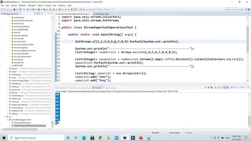Open dropdown arrow next to New icon
This screenshot has width=251, height=141.
pyautogui.click(x=5, y=9)
